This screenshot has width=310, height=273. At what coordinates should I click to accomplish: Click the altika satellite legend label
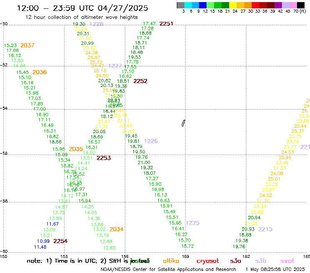[171, 261]
